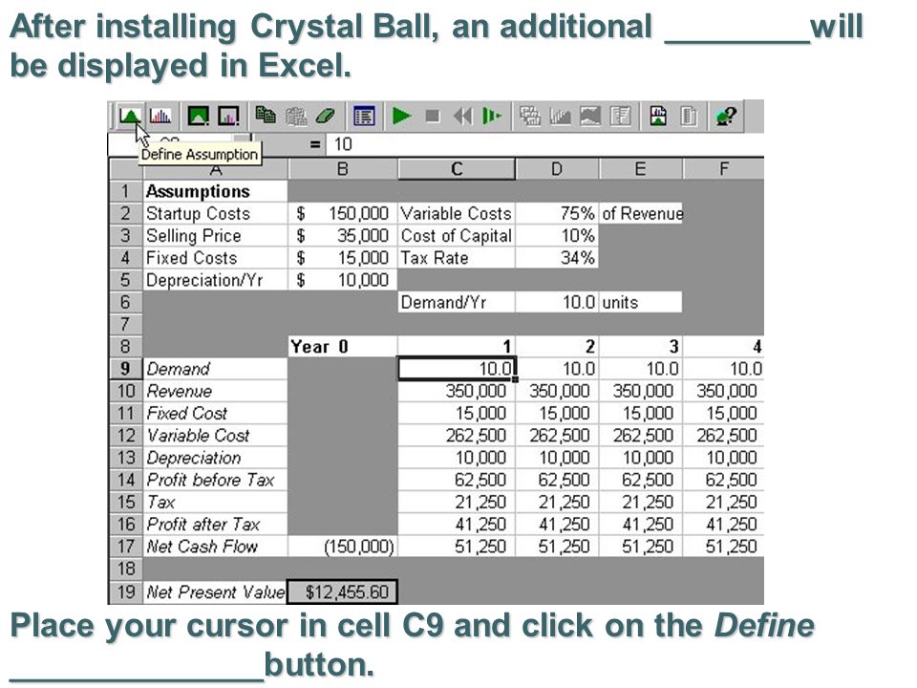Click the equals sign in formula bar
Image resolution: width=917 pixels, height=688 pixels.
coord(314,144)
